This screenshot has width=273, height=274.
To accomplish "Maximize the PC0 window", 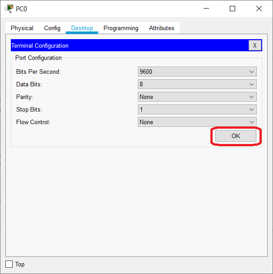I will click(232, 9).
